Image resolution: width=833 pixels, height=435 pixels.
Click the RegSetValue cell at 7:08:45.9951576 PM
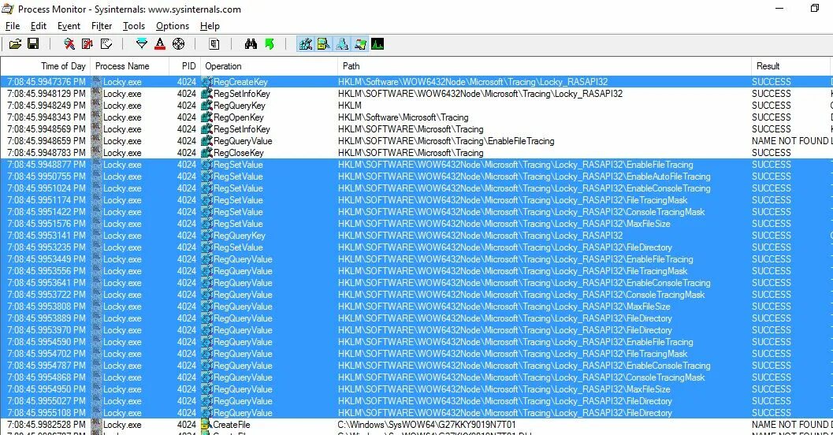(x=238, y=224)
